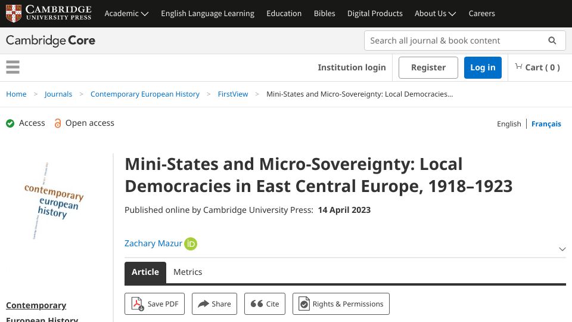Open Contemporary European History breadcrumb link

pos(145,94)
